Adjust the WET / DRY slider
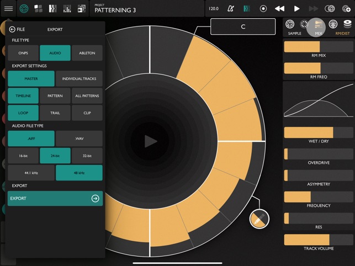Viewport: 355px width, 266px height. tap(319, 132)
